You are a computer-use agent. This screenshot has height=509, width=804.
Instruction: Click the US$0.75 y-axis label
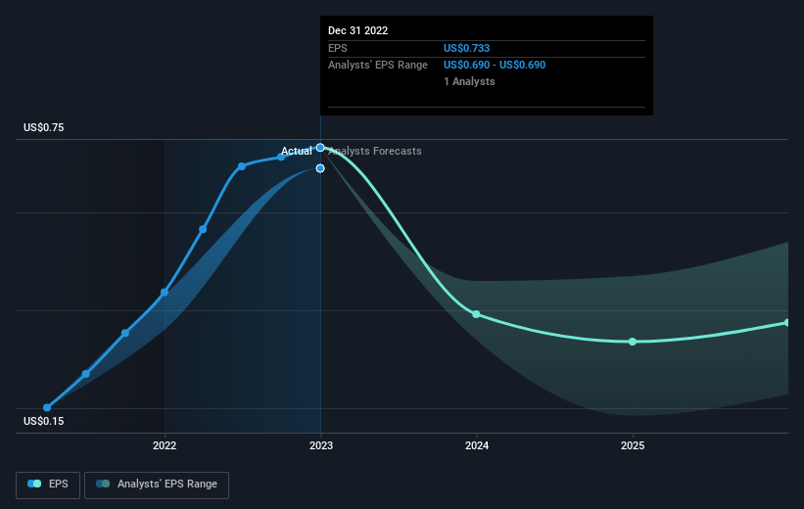click(x=44, y=127)
